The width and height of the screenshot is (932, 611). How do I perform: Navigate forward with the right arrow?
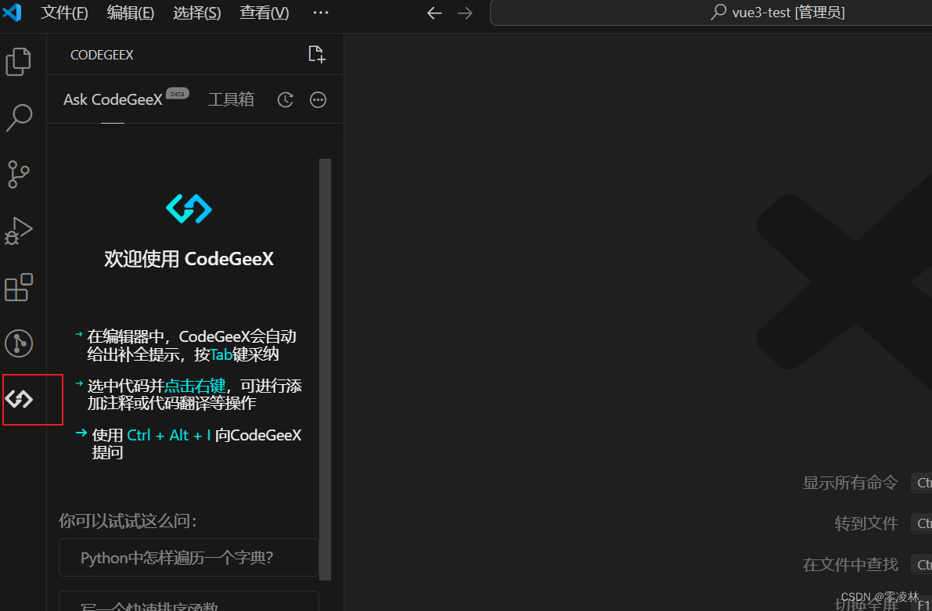click(x=466, y=13)
